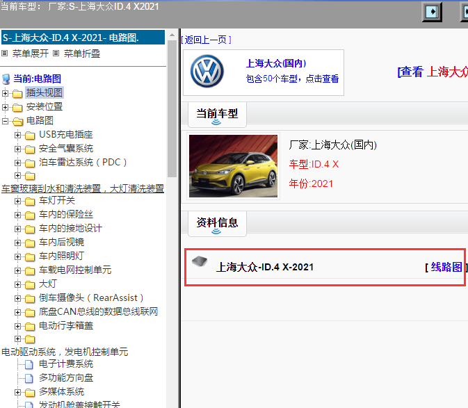Expand the 车窗玻璃刮水和清洗装置 node
468x408 pixels.
tap(17, 175)
